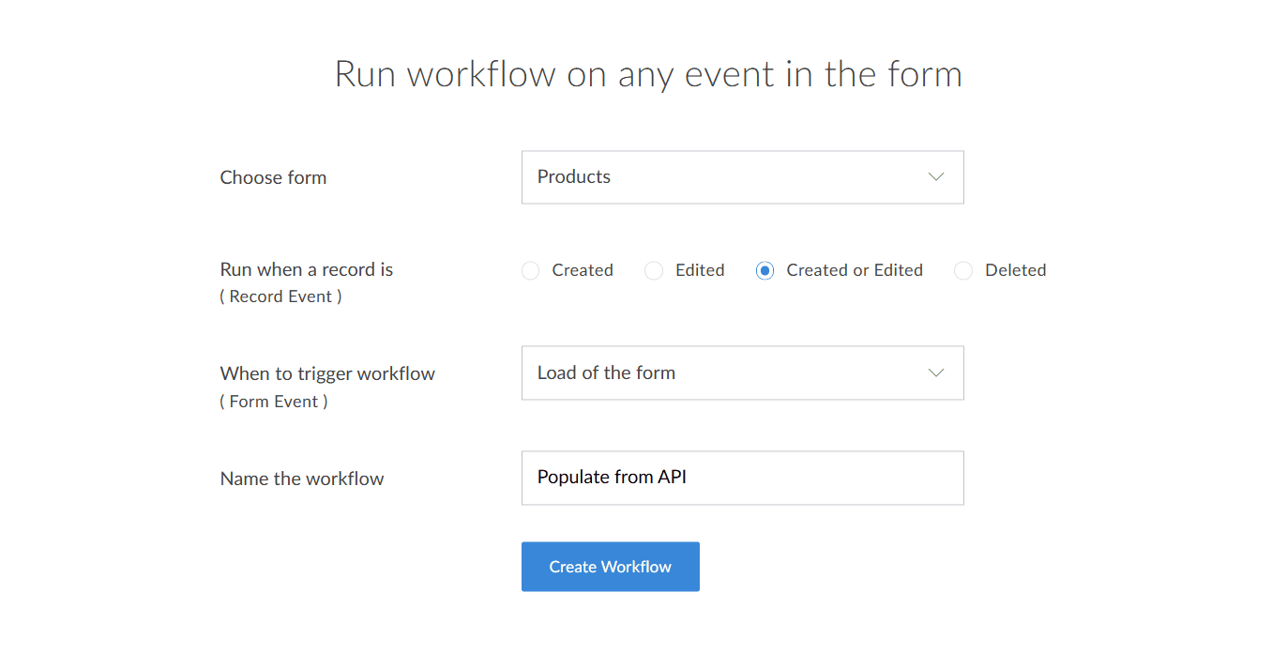Screen dimensions: 1272x669
Task: Select the Created radio button
Action: click(531, 271)
